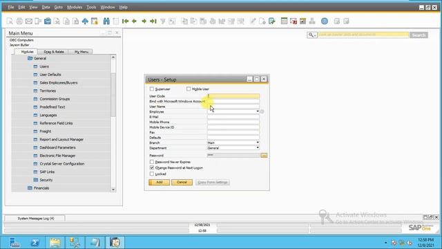Image resolution: width=442 pixels, height=249 pixels.
Task: Open the Employee dropdown
Action: pos(258,111)
